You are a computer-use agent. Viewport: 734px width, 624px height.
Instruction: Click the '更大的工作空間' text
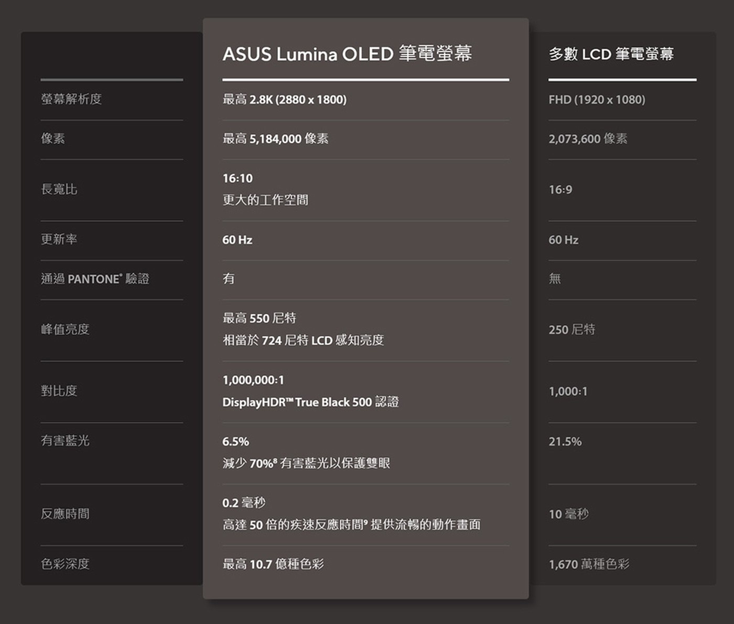tap(265, 200)
